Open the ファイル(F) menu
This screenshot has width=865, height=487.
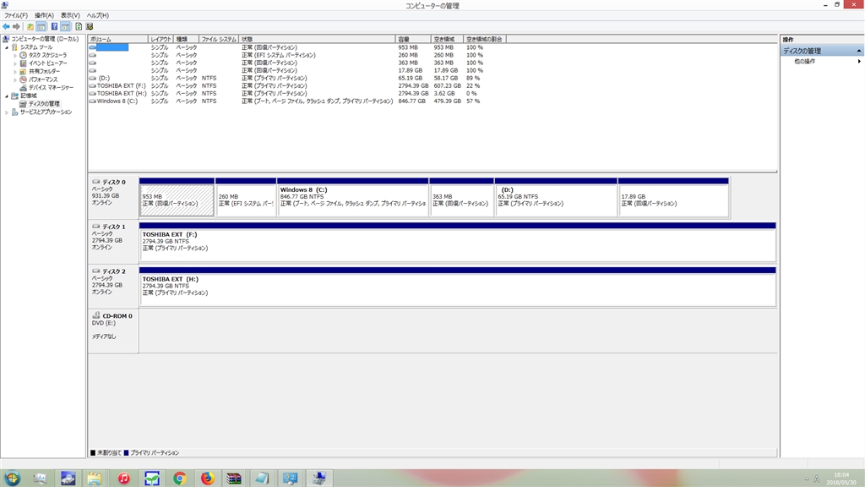(x=16, y=15)
